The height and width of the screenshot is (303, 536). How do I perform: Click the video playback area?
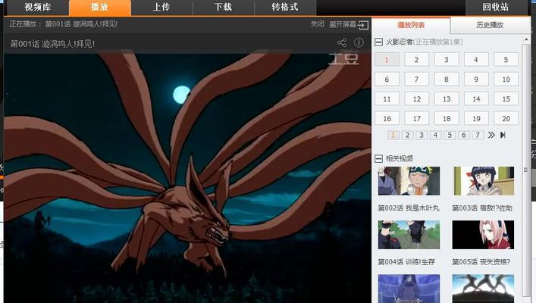(x=188, y=178)
